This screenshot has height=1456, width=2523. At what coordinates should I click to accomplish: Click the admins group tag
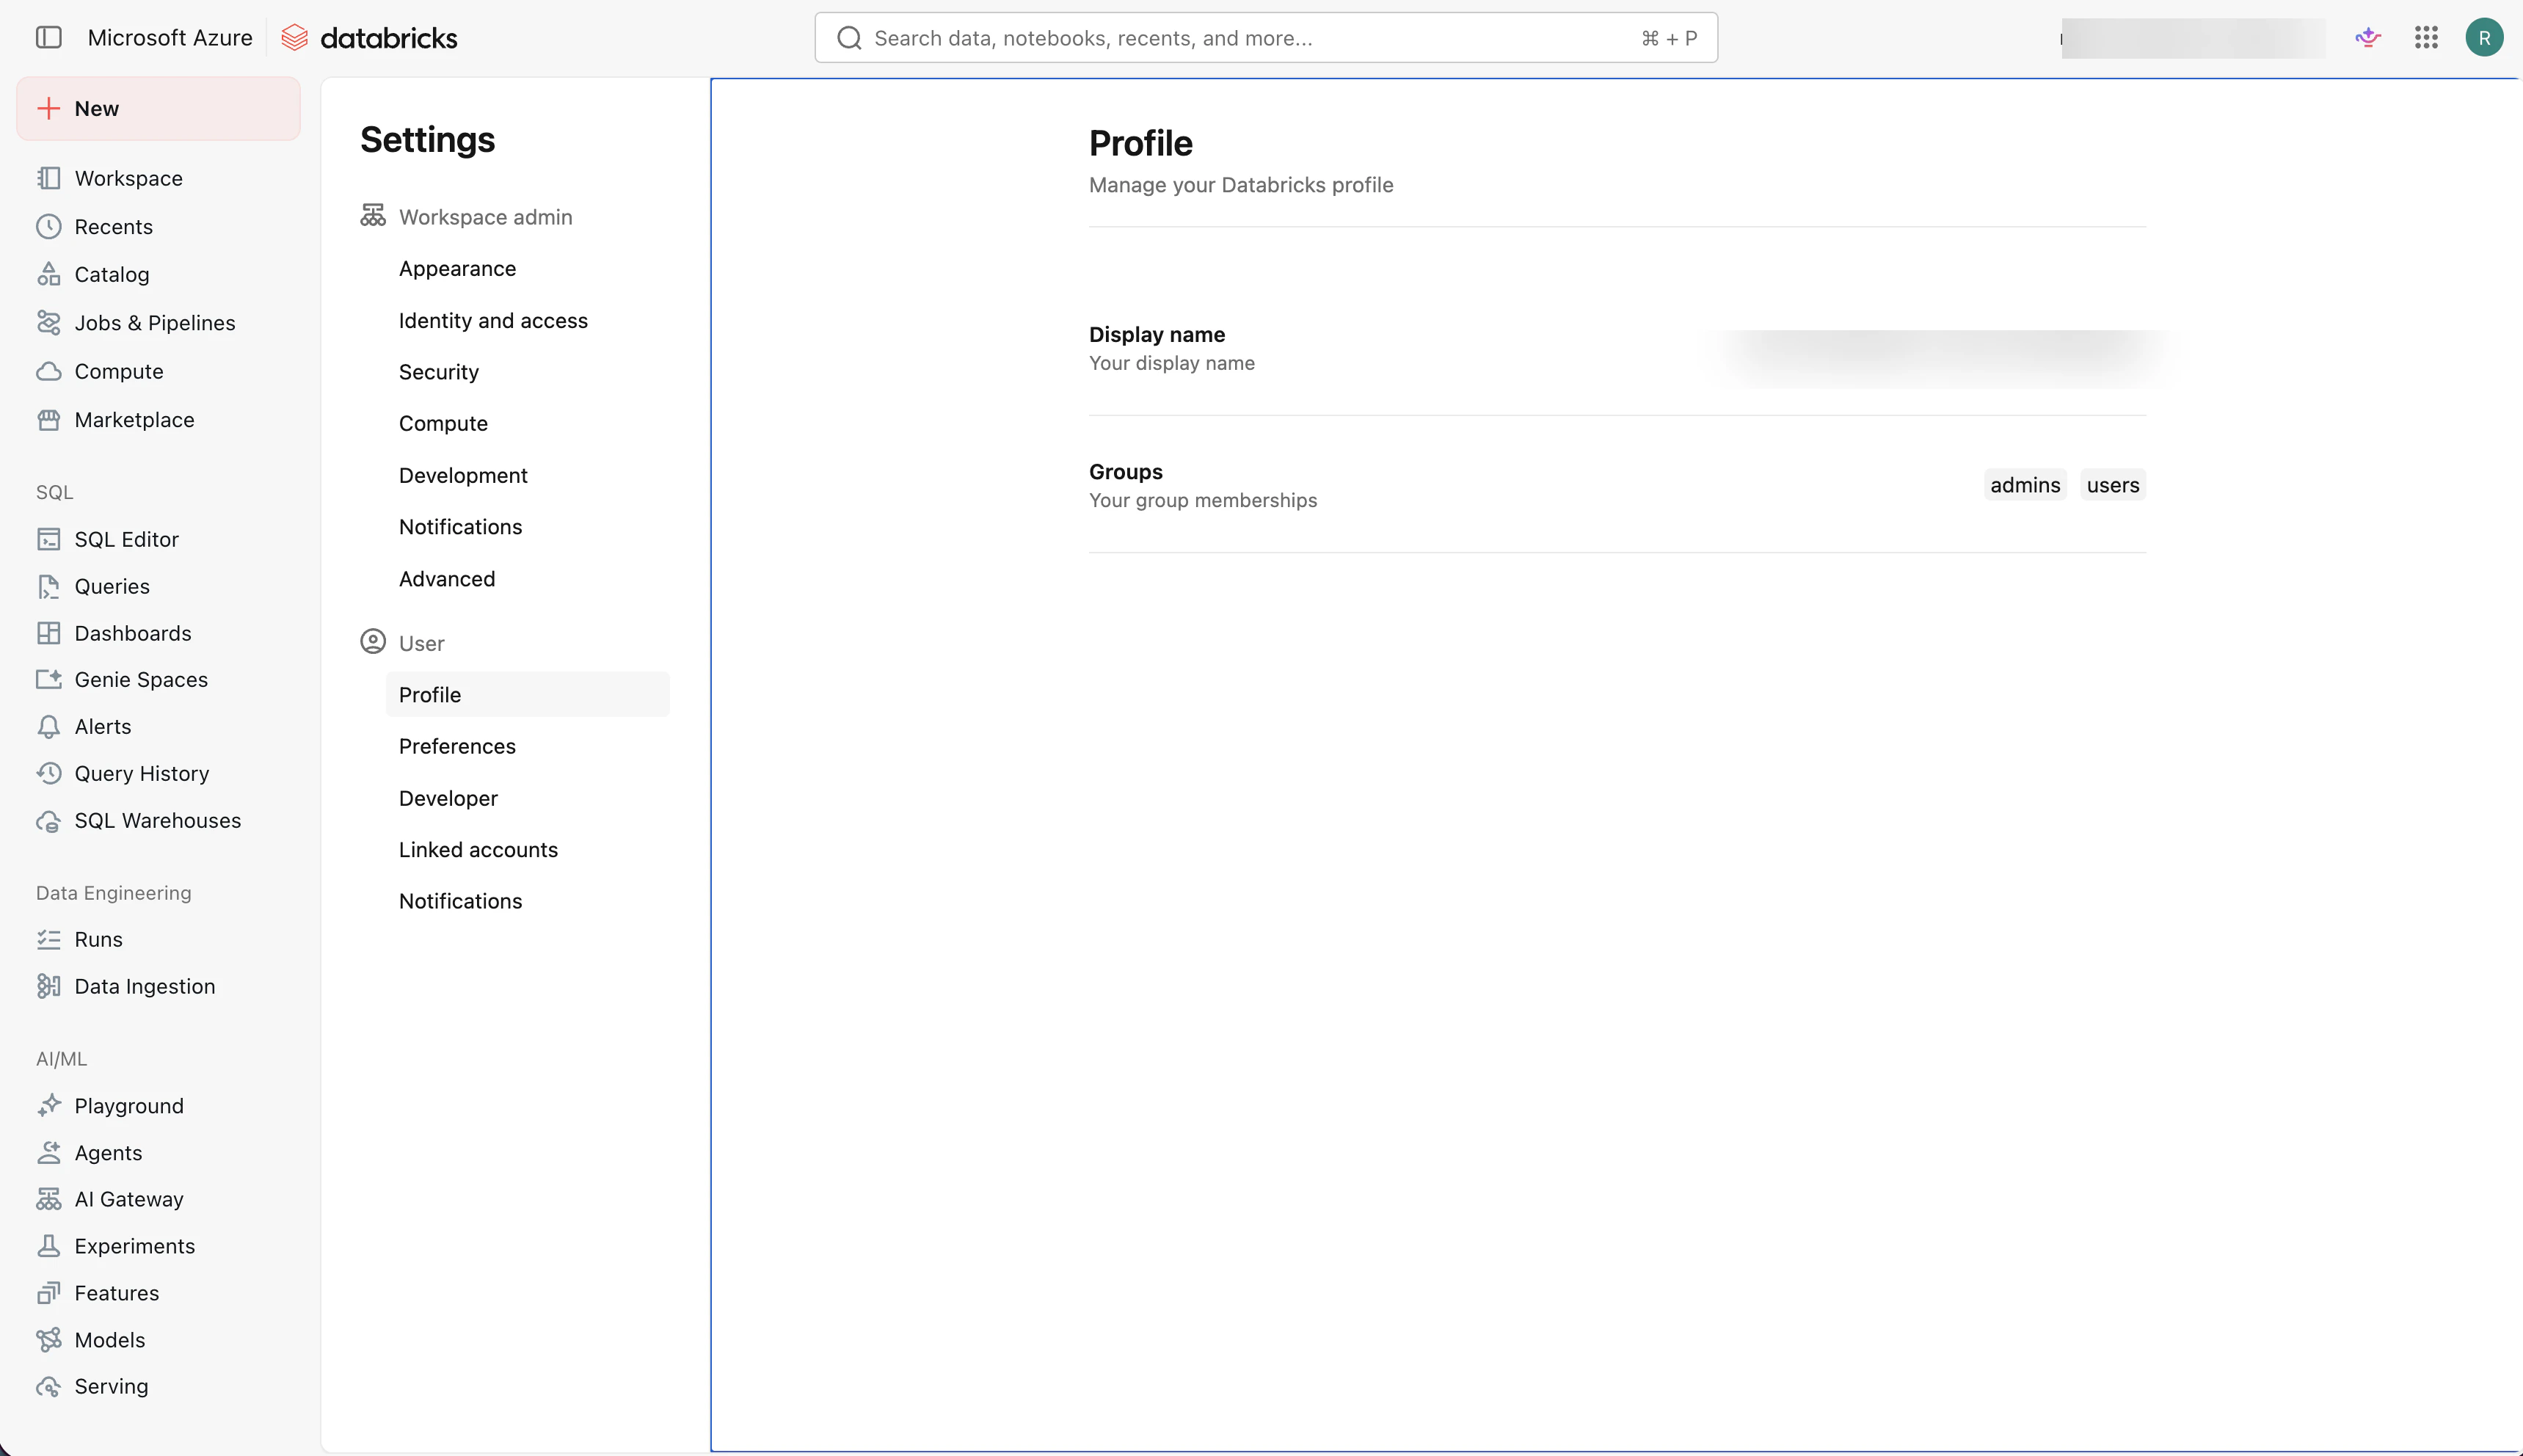[2025, 485]
